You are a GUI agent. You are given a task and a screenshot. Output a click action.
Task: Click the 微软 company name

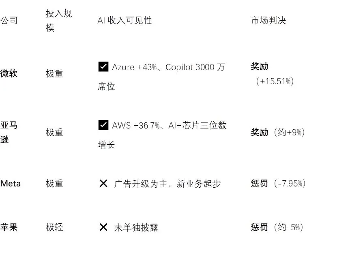point(9,73)
